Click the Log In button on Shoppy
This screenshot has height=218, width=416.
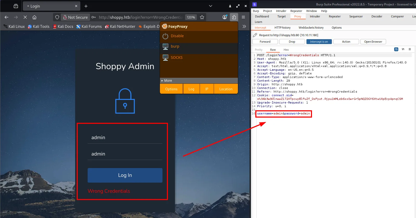125,175
